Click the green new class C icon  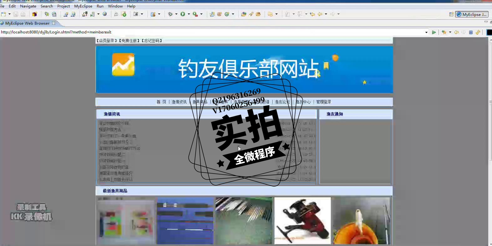tap(227, 14)
